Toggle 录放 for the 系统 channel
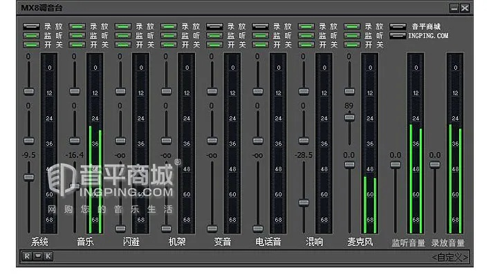The image size is (491, 275). coord(31,26)
